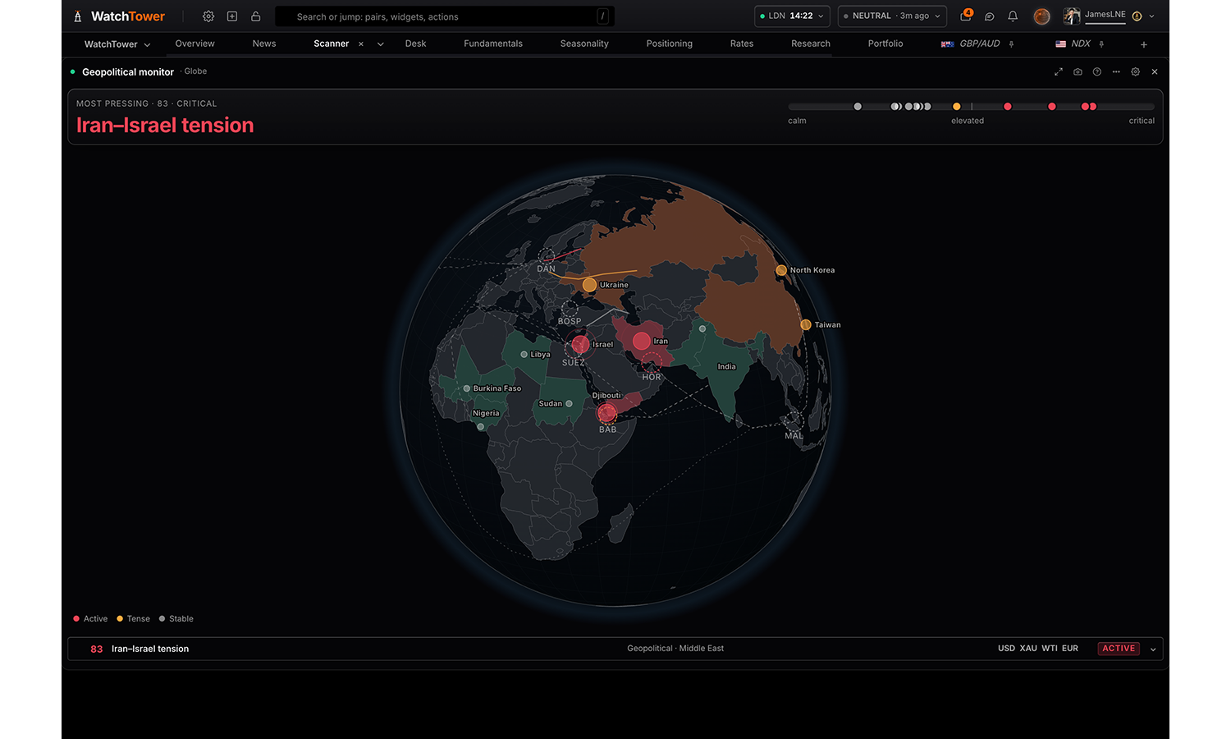Open the widget more options ellipsis
Viewport: 1231px width, 739px height.
click(x=1116, y=72)
